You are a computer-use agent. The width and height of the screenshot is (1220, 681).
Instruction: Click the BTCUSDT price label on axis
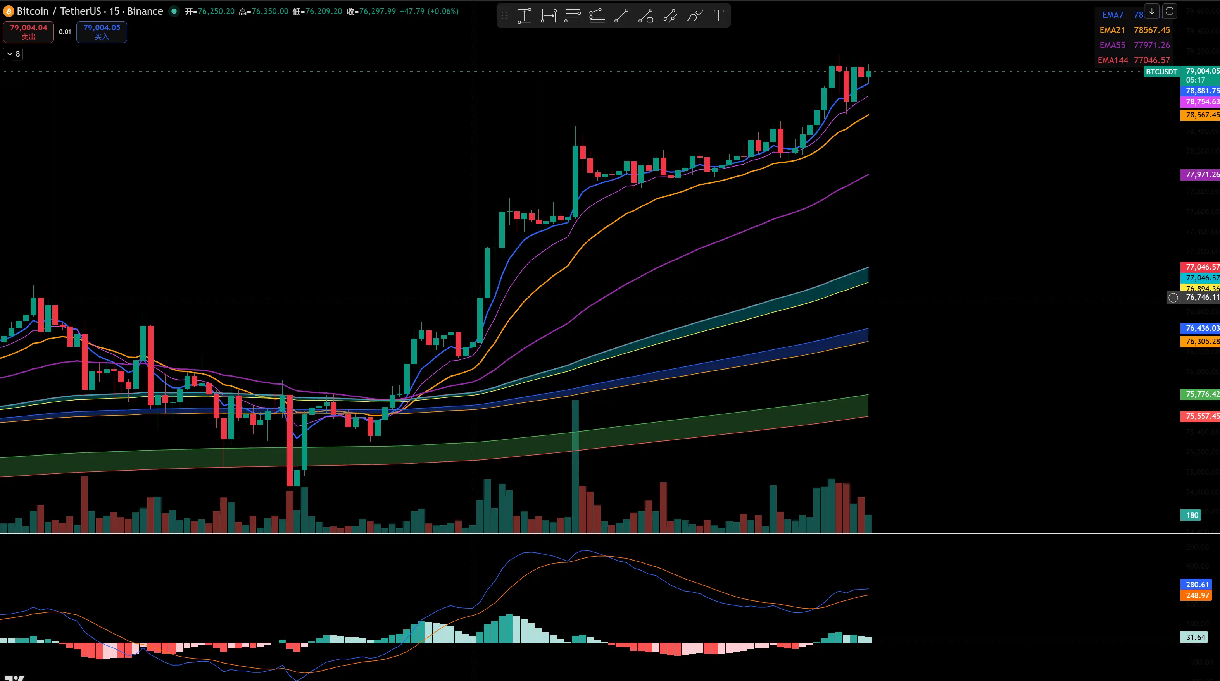coord(1161,71)
